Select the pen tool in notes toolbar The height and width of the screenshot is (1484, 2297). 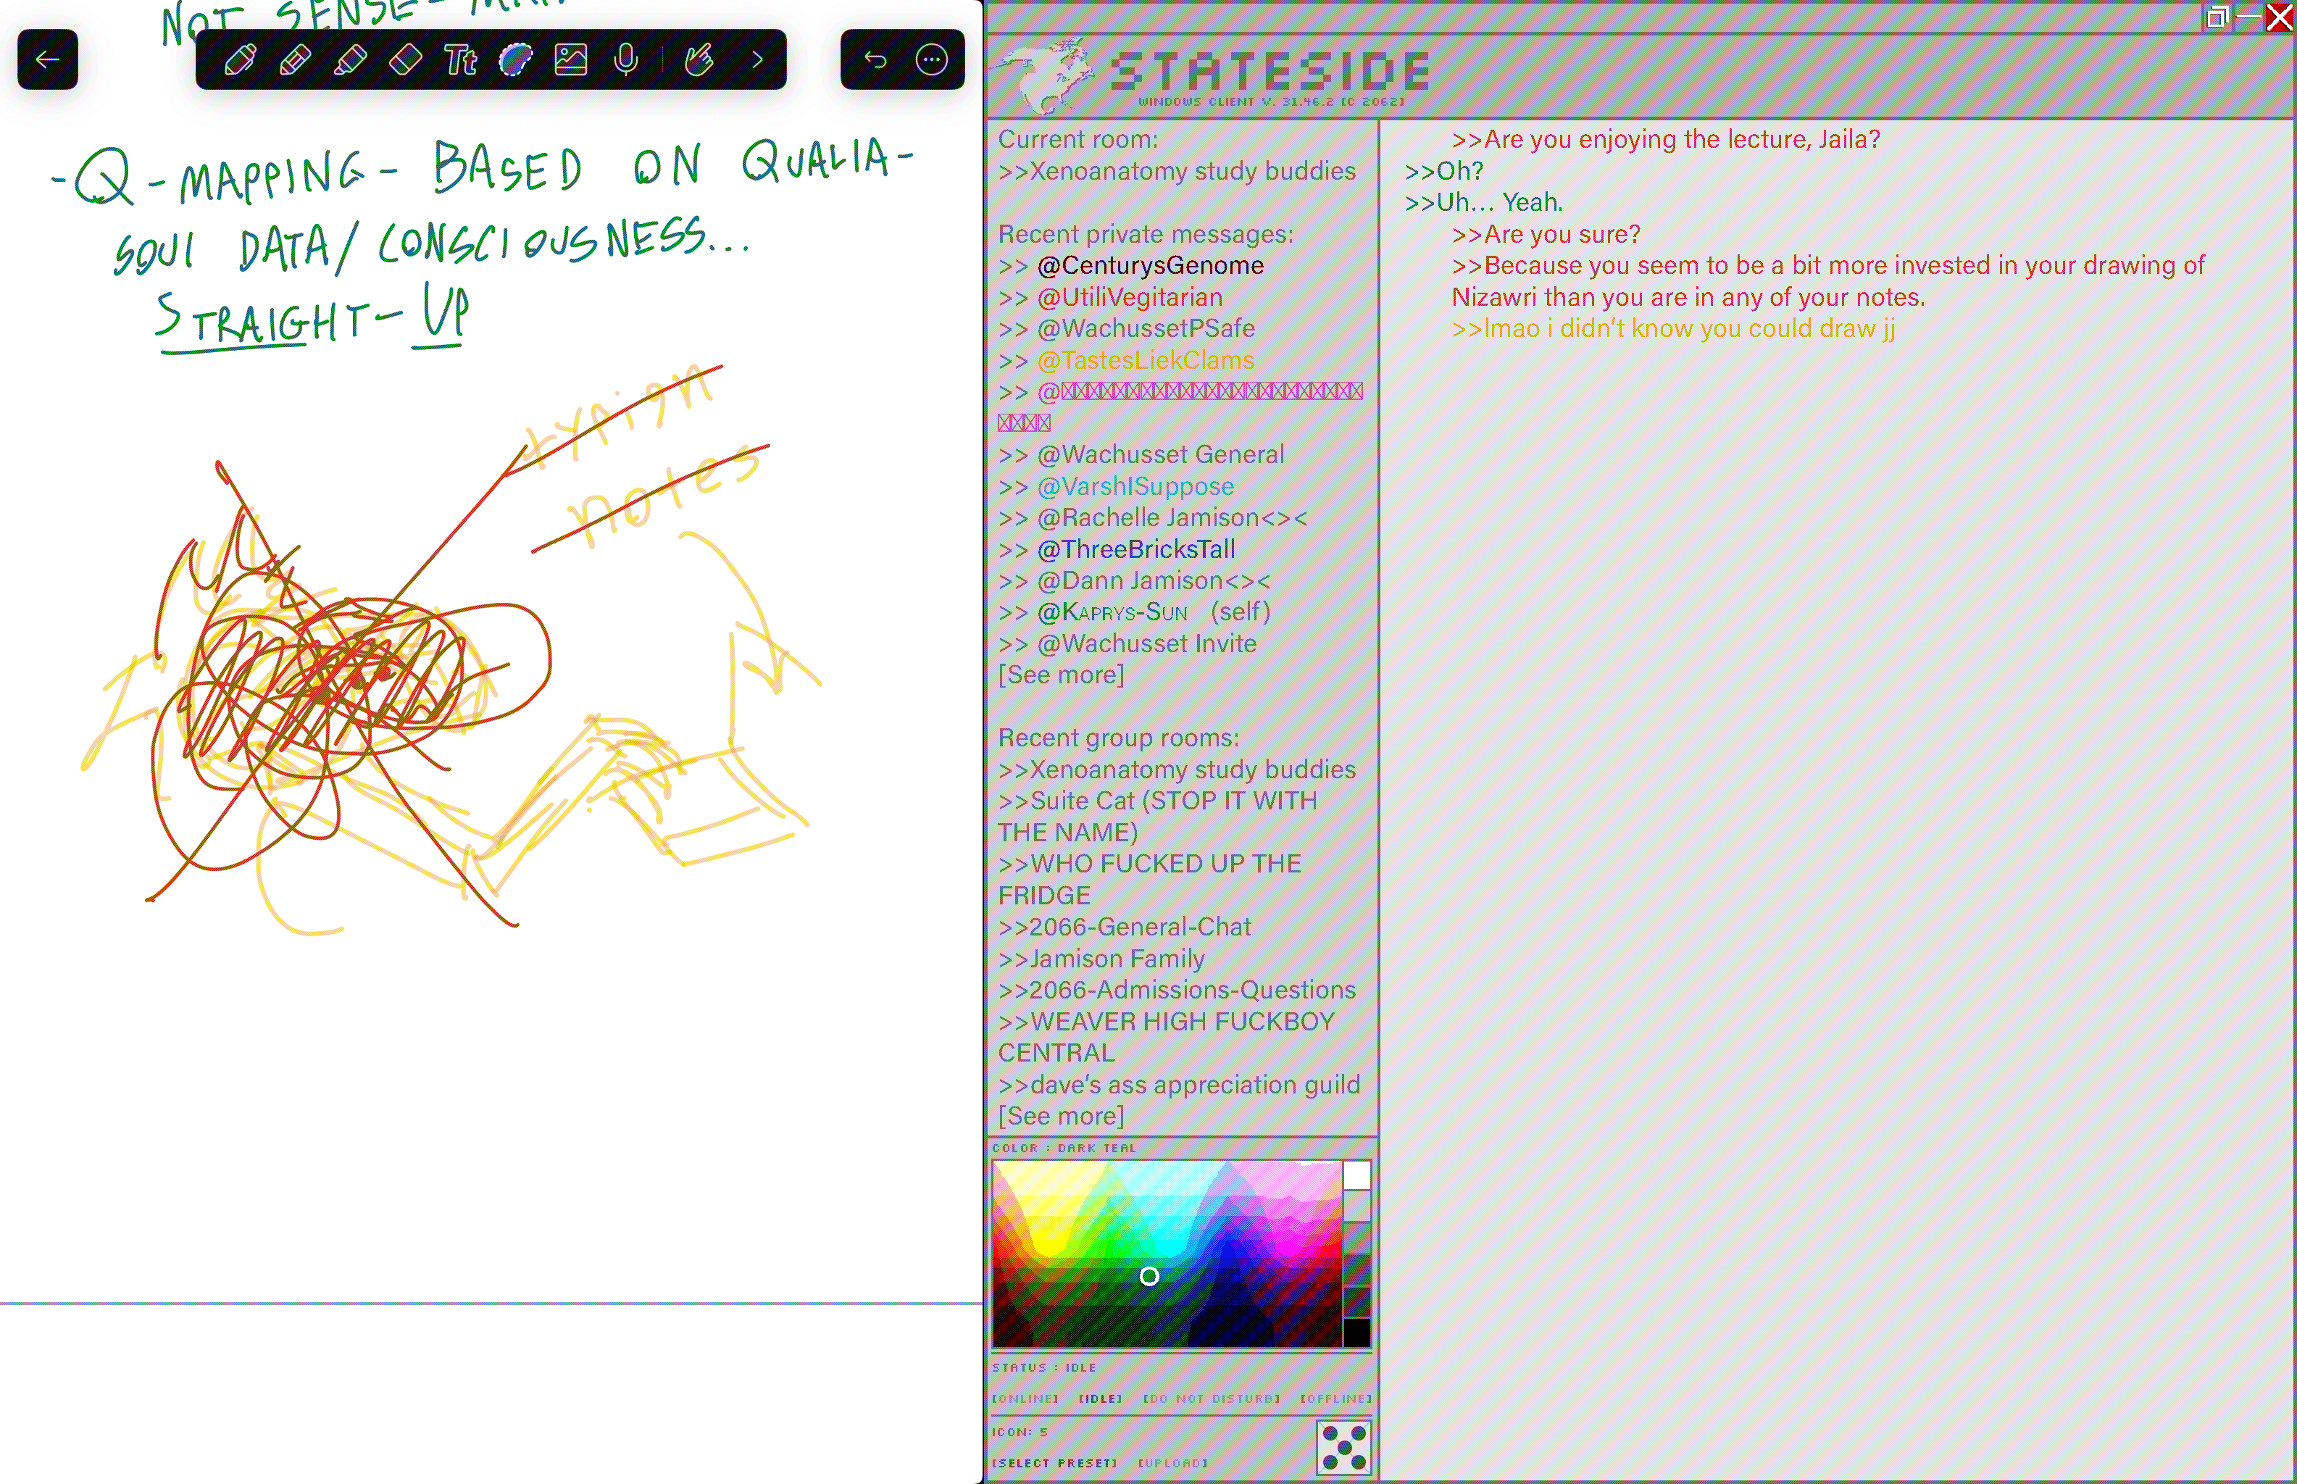pos(240,59)
